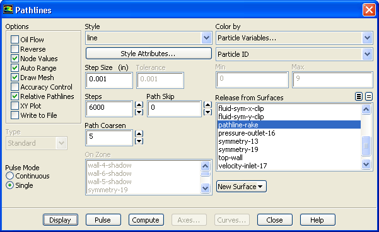Click On Zone list scroll down arrow
Viewport: 379px width, 232px height.
205,188
